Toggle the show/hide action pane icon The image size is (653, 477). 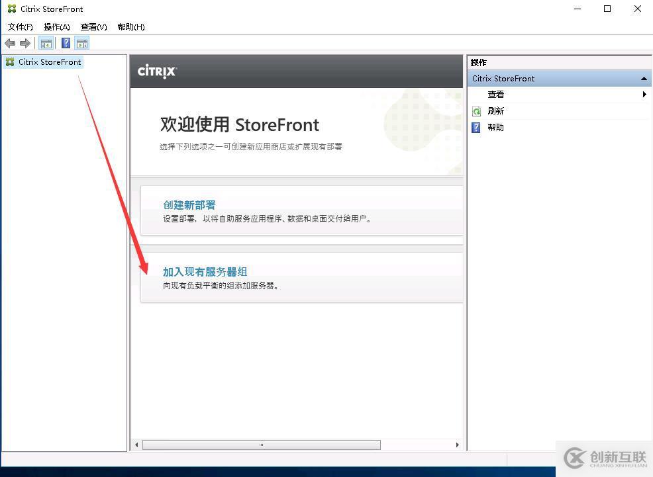[82, 43]
